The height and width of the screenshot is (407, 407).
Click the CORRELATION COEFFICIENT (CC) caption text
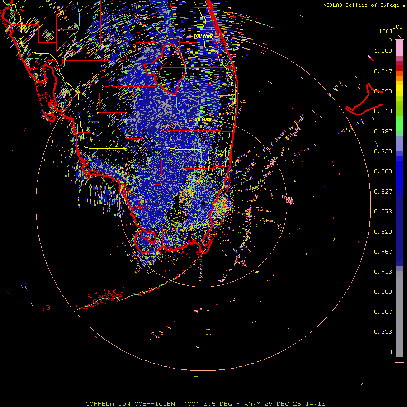142,404
